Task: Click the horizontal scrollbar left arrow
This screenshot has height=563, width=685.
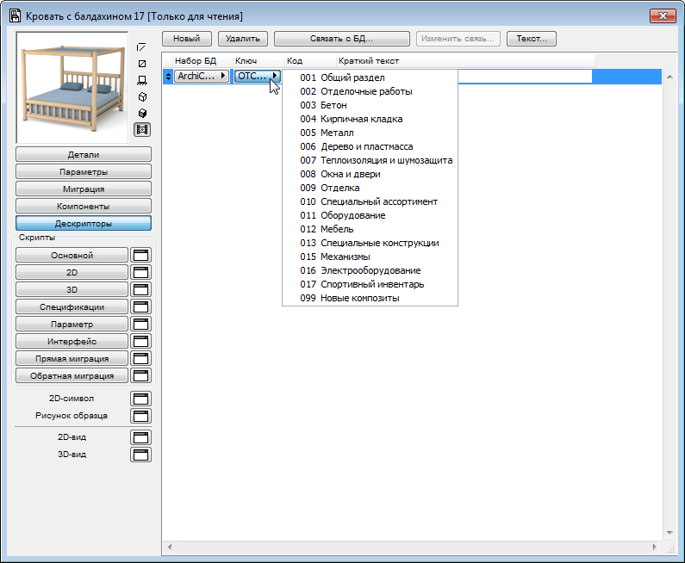Action: tap(170, 547)
